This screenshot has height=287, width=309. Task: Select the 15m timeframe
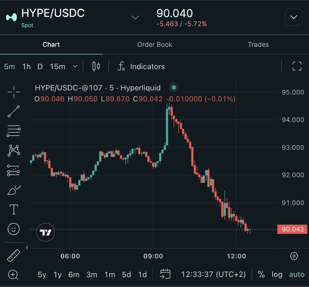coord(57,67)
